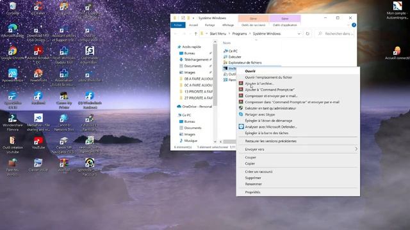Select the YouTube desktop shortcut
The image size is (410, 230).
tap(38, 143)
